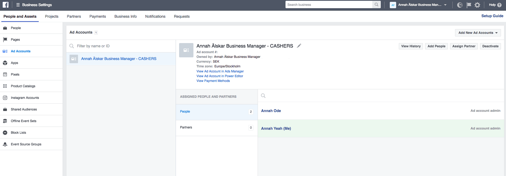The width and height of the screenshot is (506, 176).
Task: Open the settings gear icon
Action: click(x=477, y=5)
